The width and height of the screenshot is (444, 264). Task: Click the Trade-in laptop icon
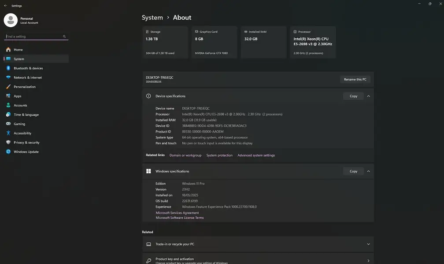click(x=148, y=244)
